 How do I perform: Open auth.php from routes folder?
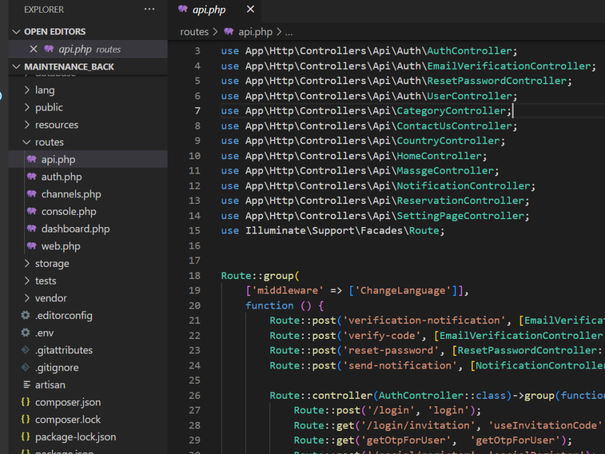(61, 177)
